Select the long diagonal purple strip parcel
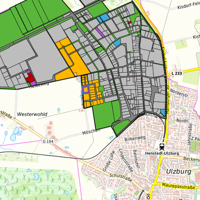The height and width of the screenshot is (200, 200). coord(100,32)
